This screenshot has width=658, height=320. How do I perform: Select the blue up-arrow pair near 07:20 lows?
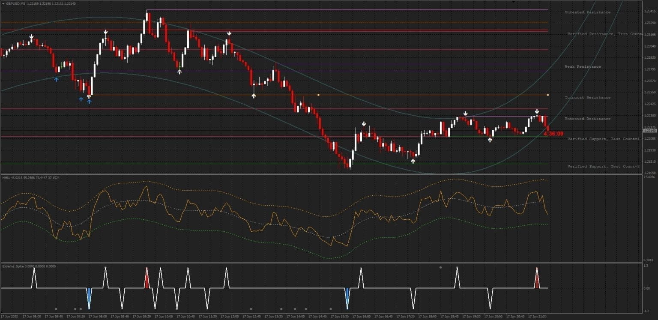(x=84, y=100)
